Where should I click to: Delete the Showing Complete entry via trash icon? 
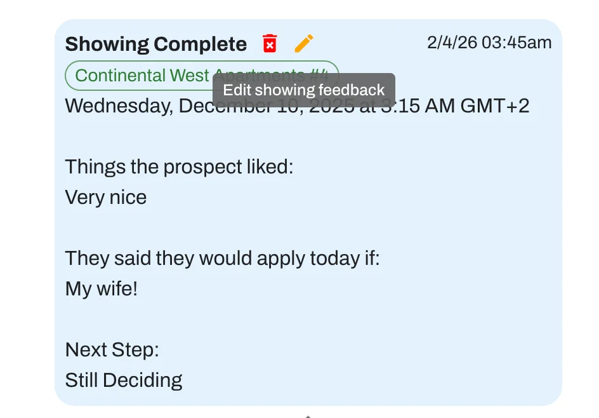(270, 44)
